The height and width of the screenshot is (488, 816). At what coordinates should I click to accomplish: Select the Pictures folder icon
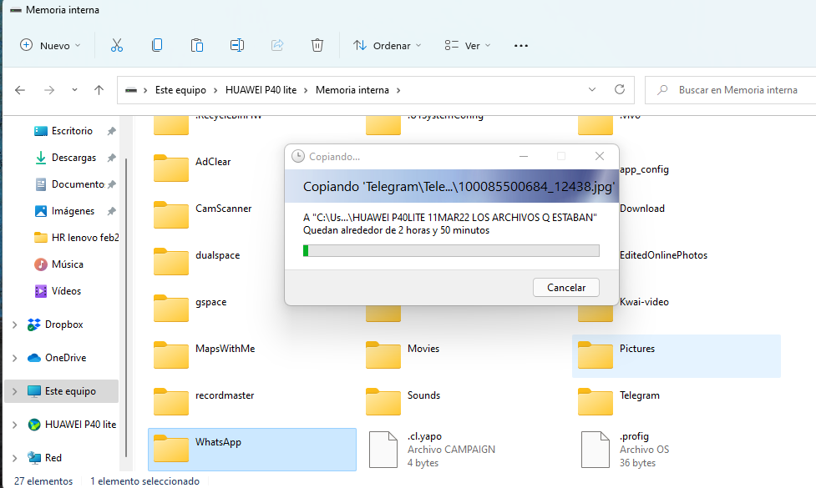(596, 355)
